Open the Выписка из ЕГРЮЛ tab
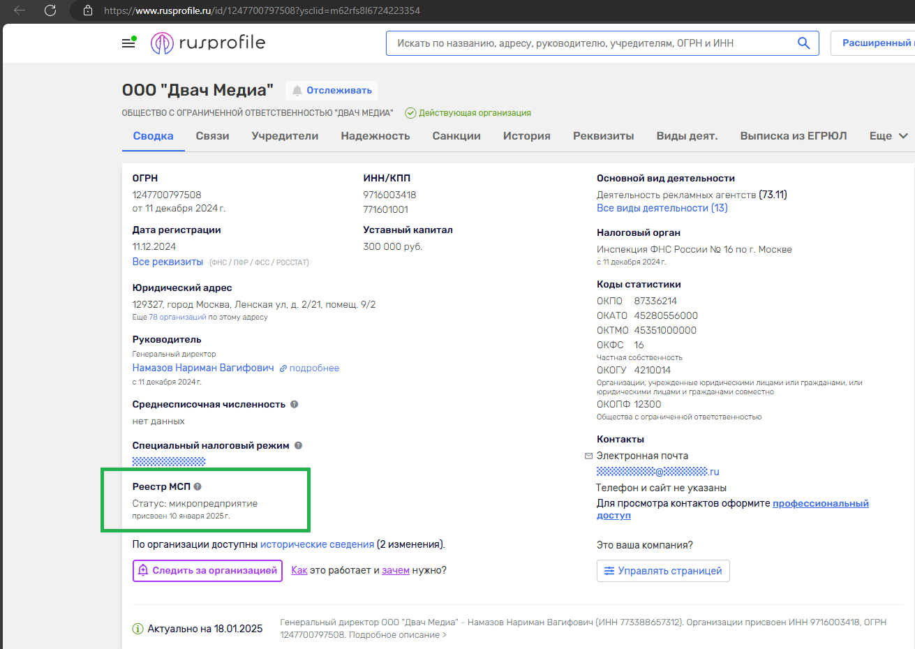The width and height of the screenshot is (915, 649). pyautogui.click(x=794, y=136)
